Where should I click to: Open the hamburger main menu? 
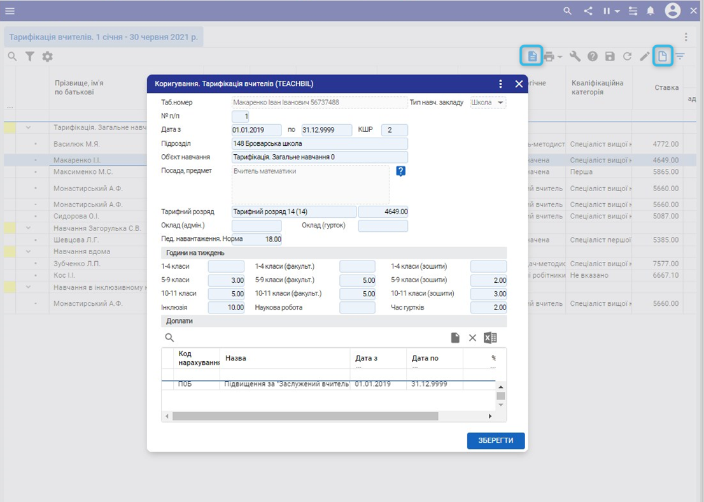coord(10,11)
